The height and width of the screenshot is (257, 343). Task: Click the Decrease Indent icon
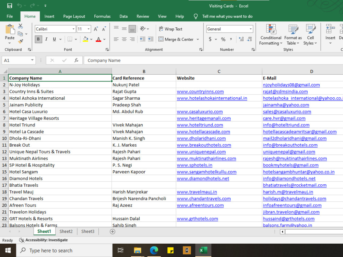click(143, 39)
